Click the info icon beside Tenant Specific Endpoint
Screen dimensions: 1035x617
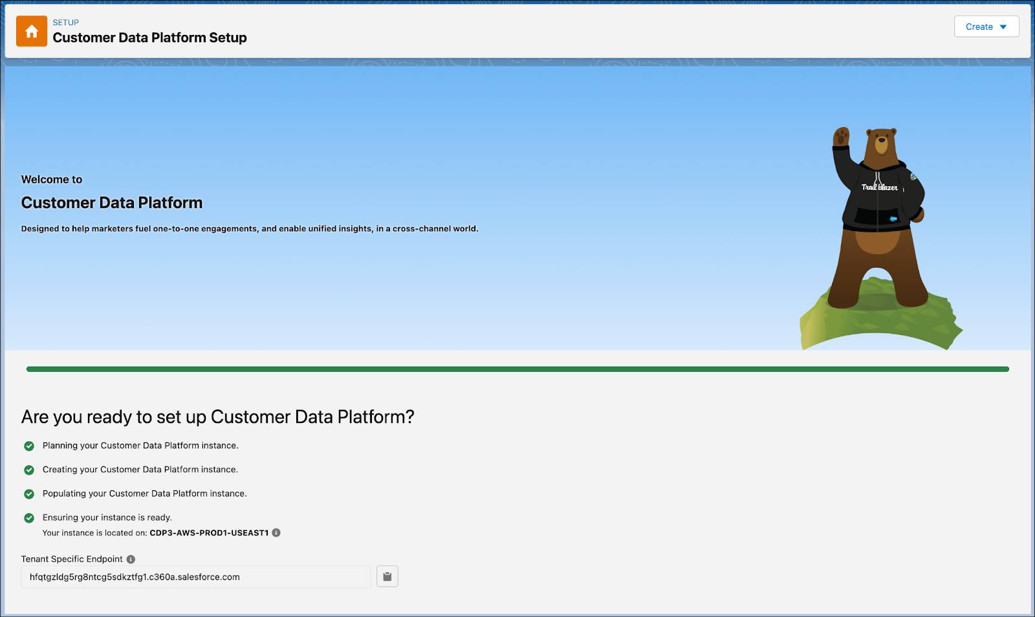point(131,559)
